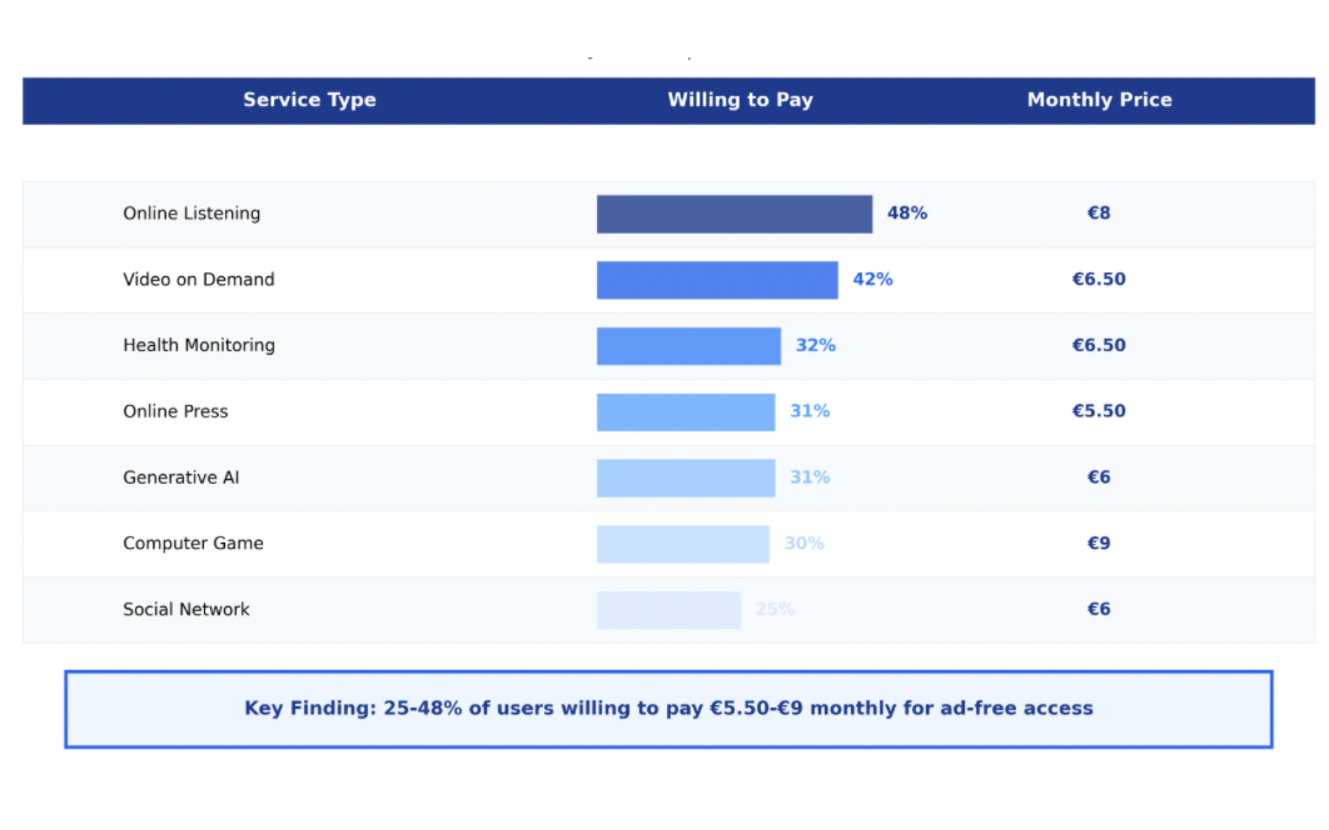Viewport: 1329px width, 830px height.
Task: Click the Willing to Pay column header
Action: [x=740, y=100]
